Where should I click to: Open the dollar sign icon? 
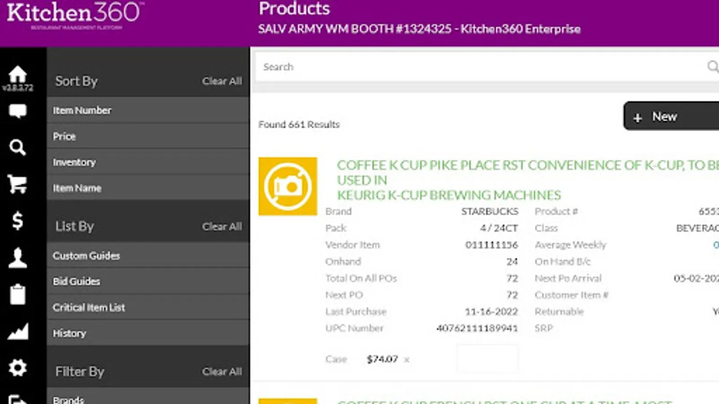click(x=18, y=221)
